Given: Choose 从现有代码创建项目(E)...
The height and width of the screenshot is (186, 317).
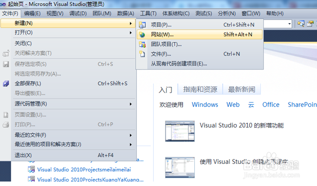Looking at the screenshot, I should 200,64.
